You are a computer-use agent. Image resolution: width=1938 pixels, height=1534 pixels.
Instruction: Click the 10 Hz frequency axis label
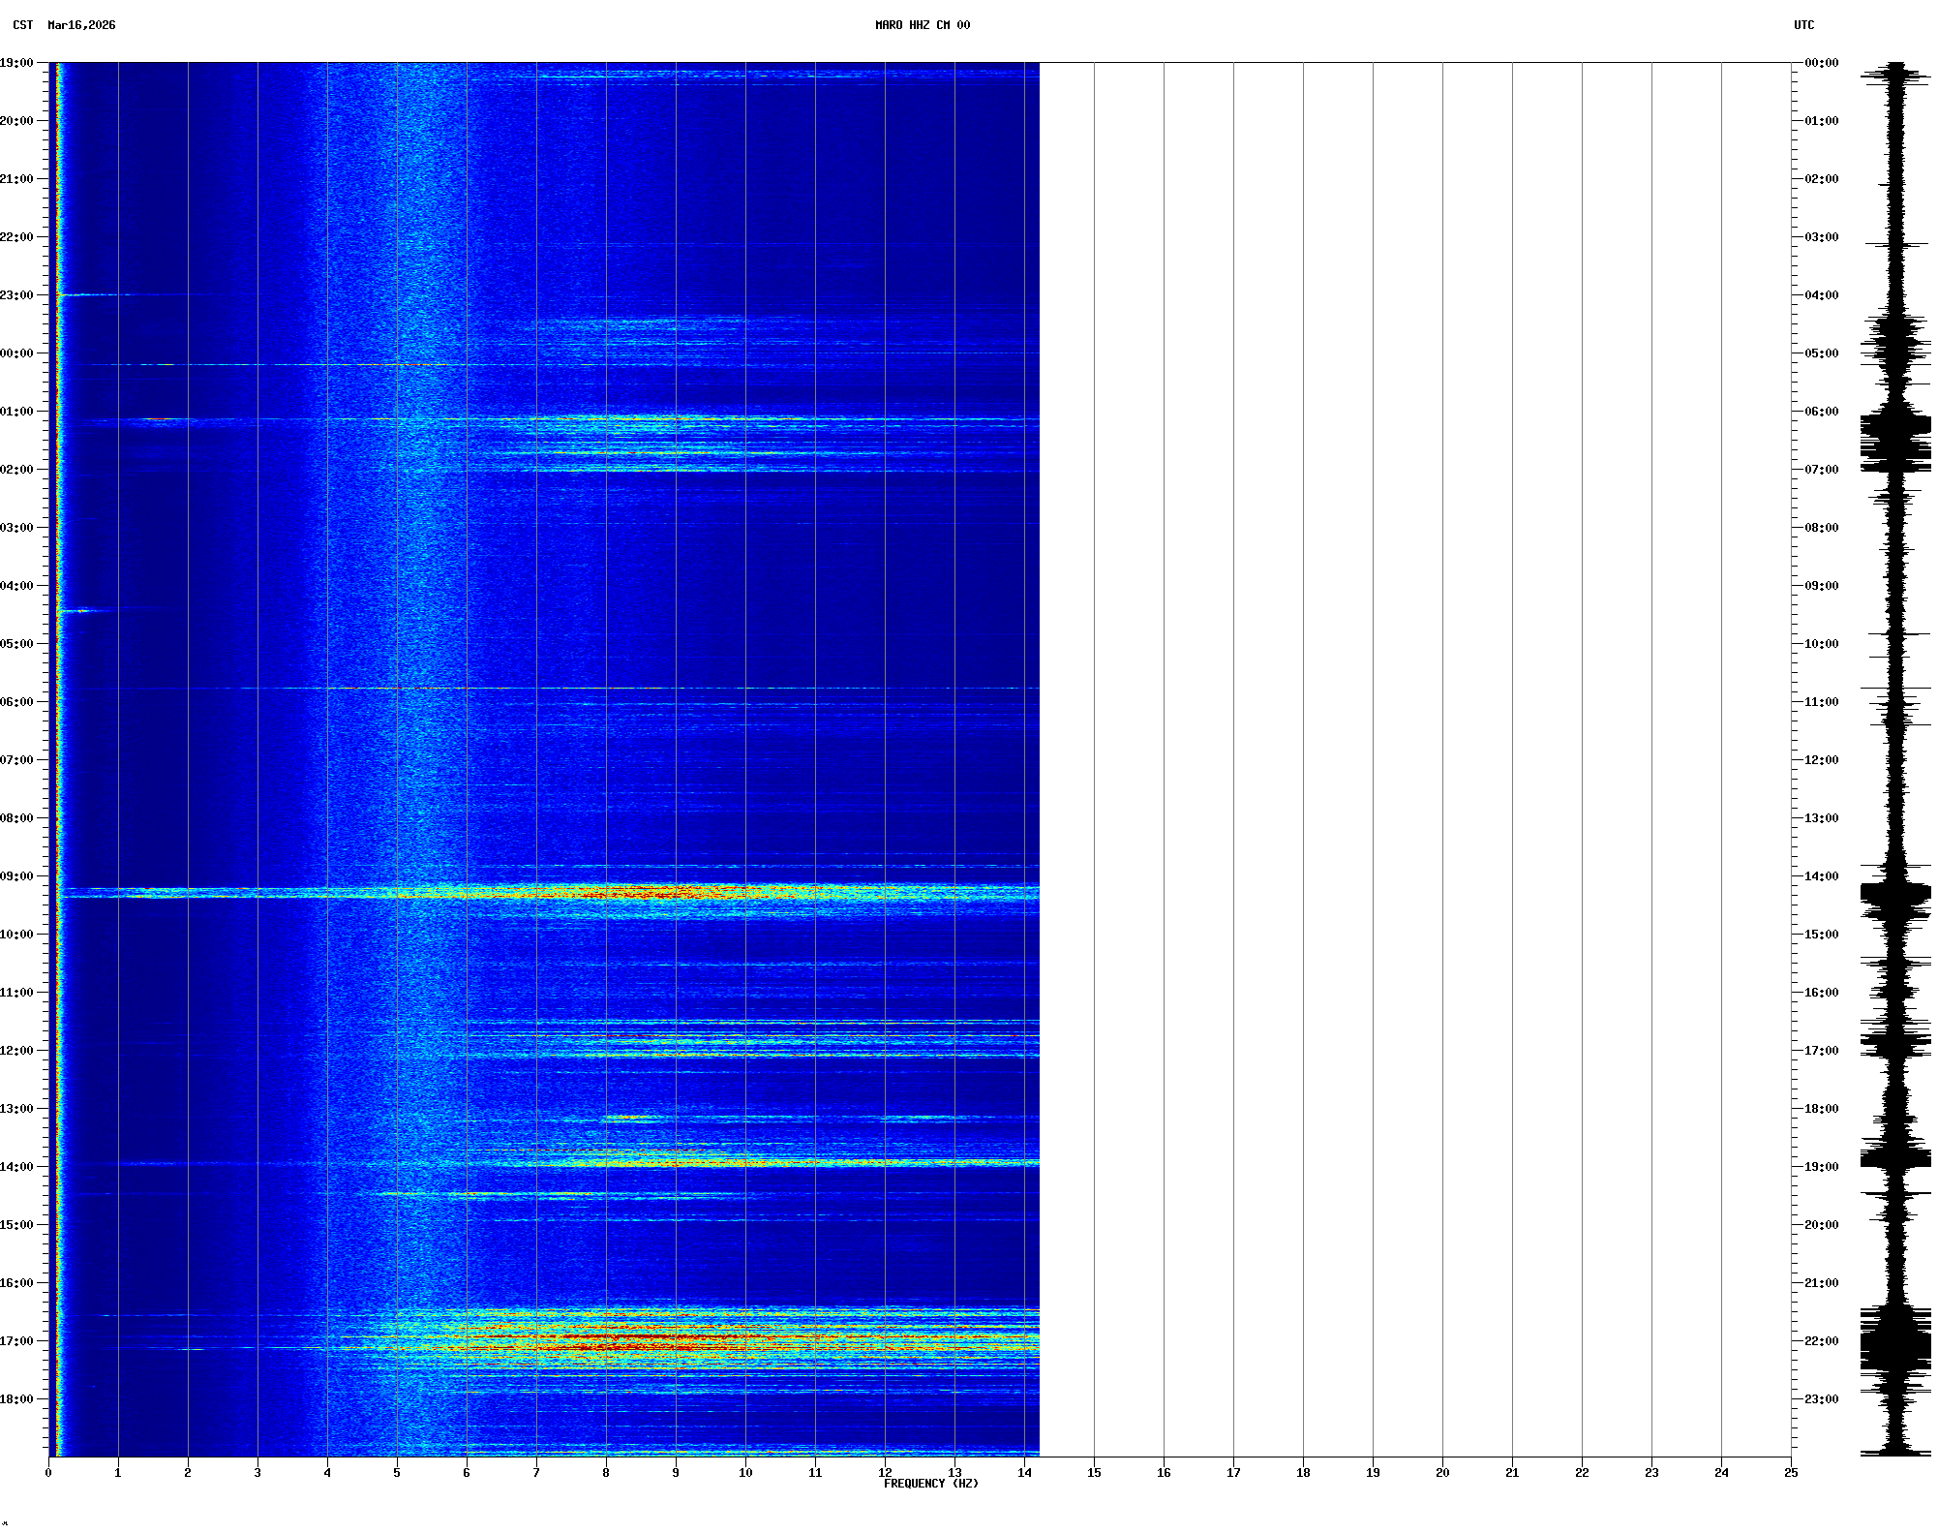point(745,1473)
